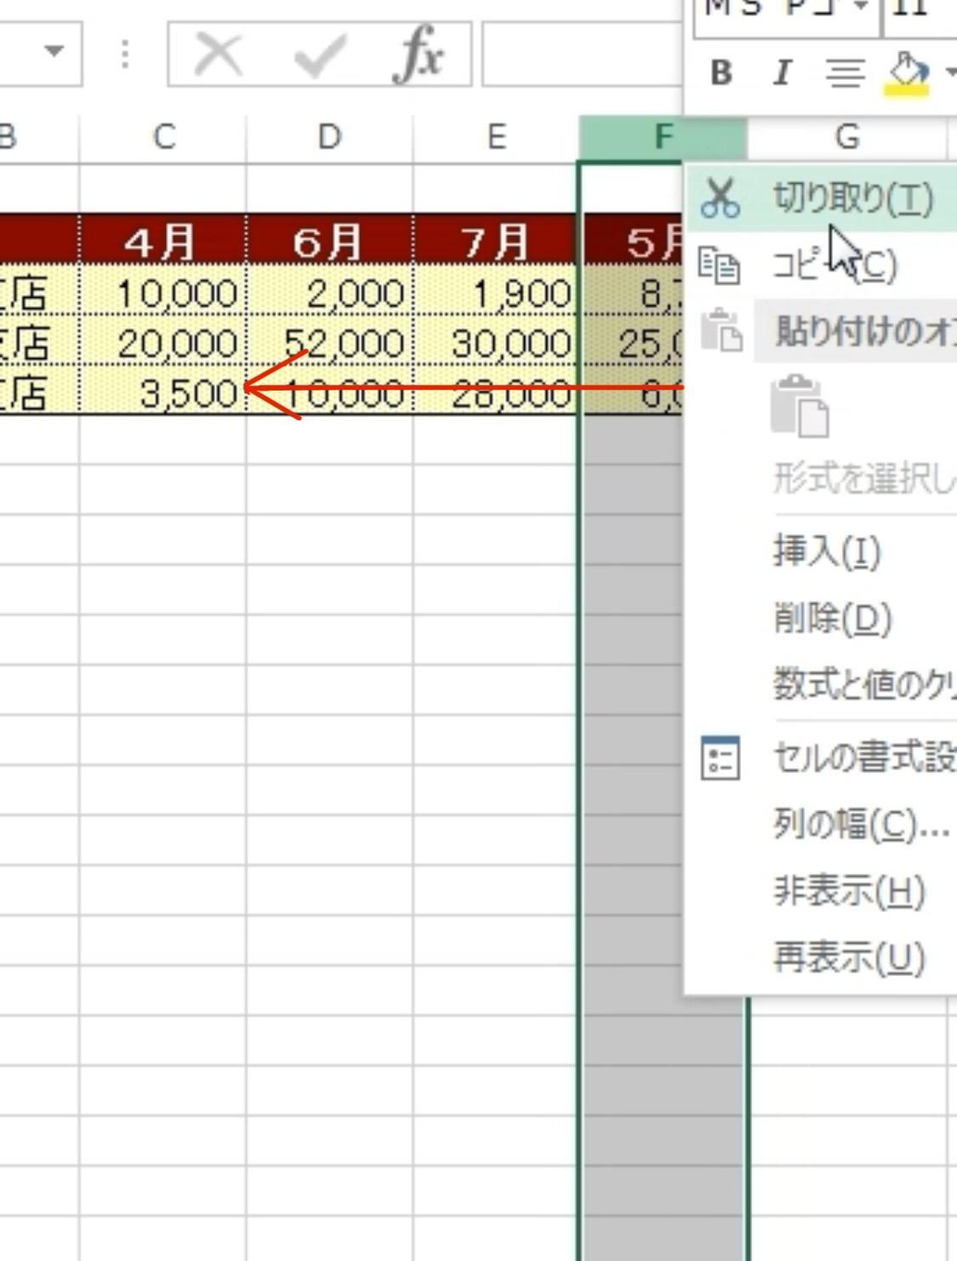Click the 4月 header cell
This screenshot has height=1261, width=957.
163,242
